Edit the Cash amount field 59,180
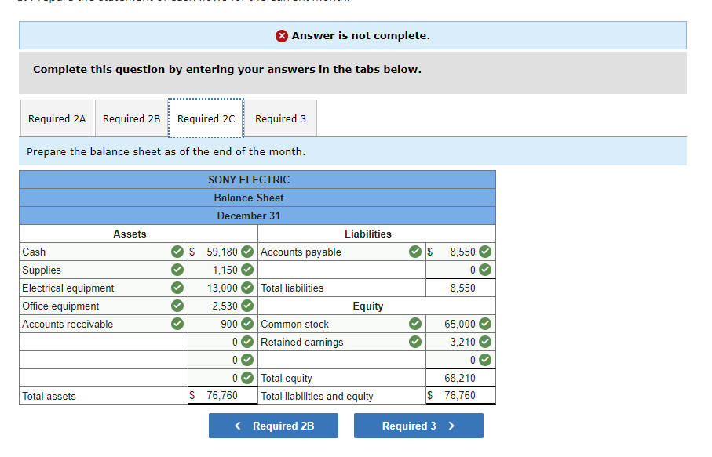The image size is (712, 457). [222, 252]
